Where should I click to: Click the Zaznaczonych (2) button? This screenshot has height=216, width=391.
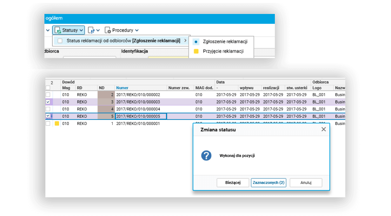pyautogui.click(x=268, y=183)
